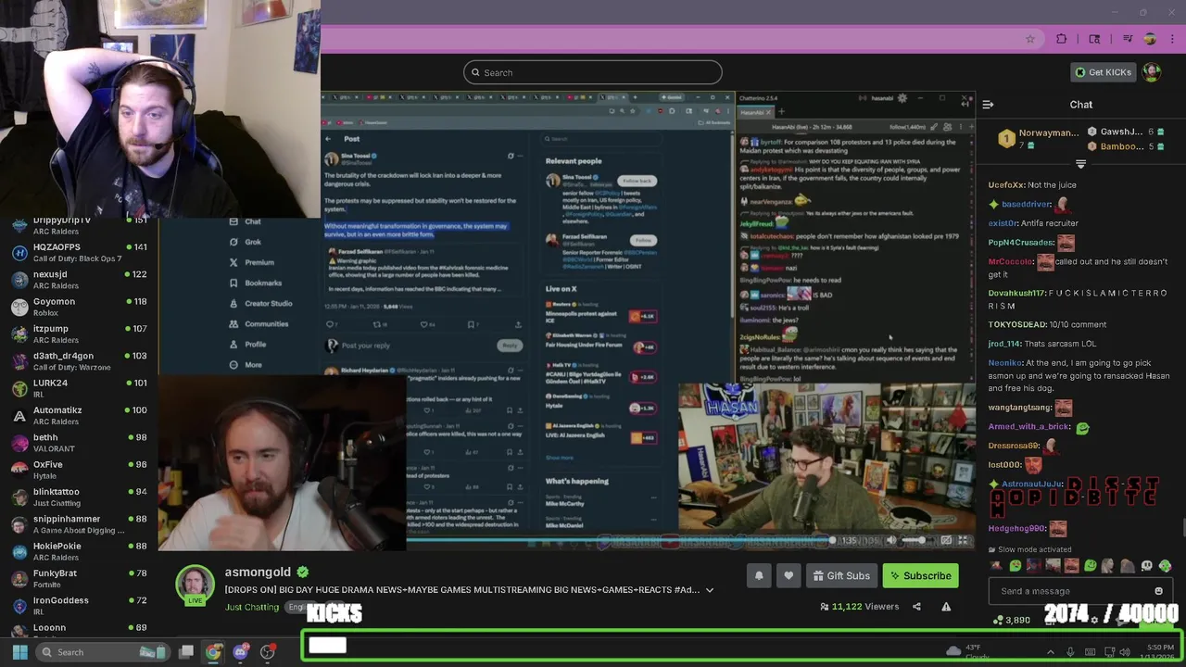Open Profile in the X sidebar
1186x667 pixels.
point(255,344)
